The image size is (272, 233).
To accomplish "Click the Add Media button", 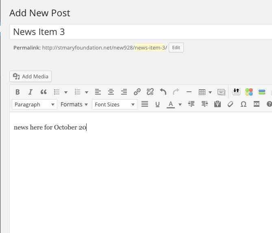I will (x=30, y=76).
